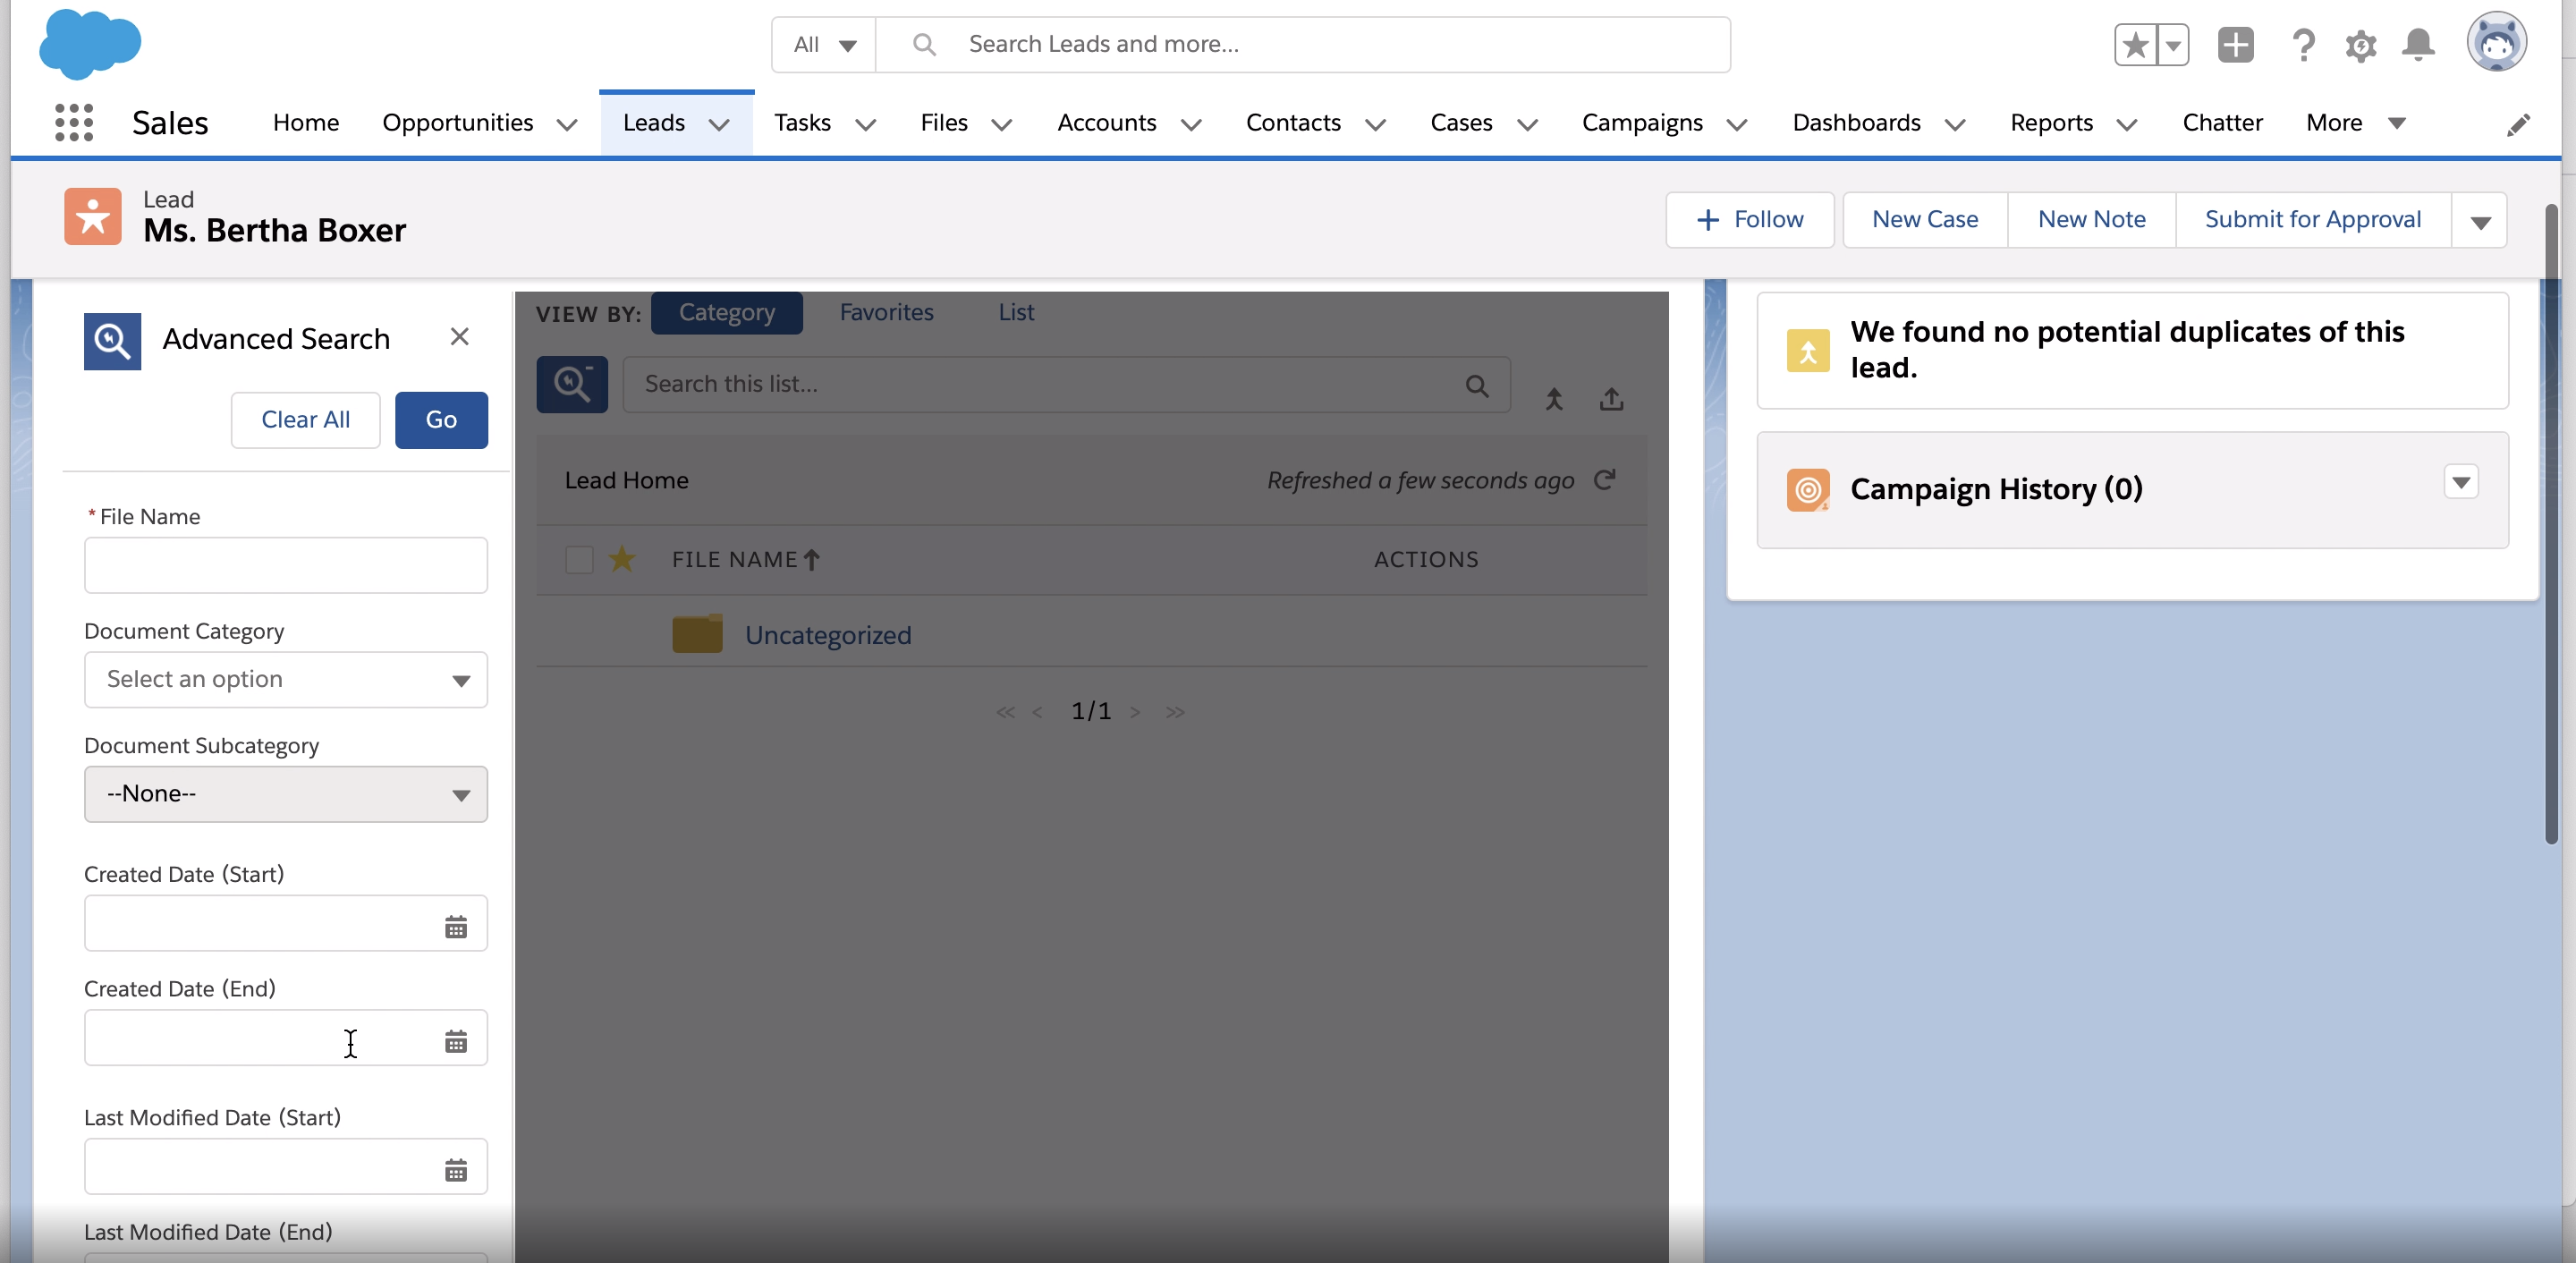Upload a file using the export arrow icon

click(x=1612, y=398)
